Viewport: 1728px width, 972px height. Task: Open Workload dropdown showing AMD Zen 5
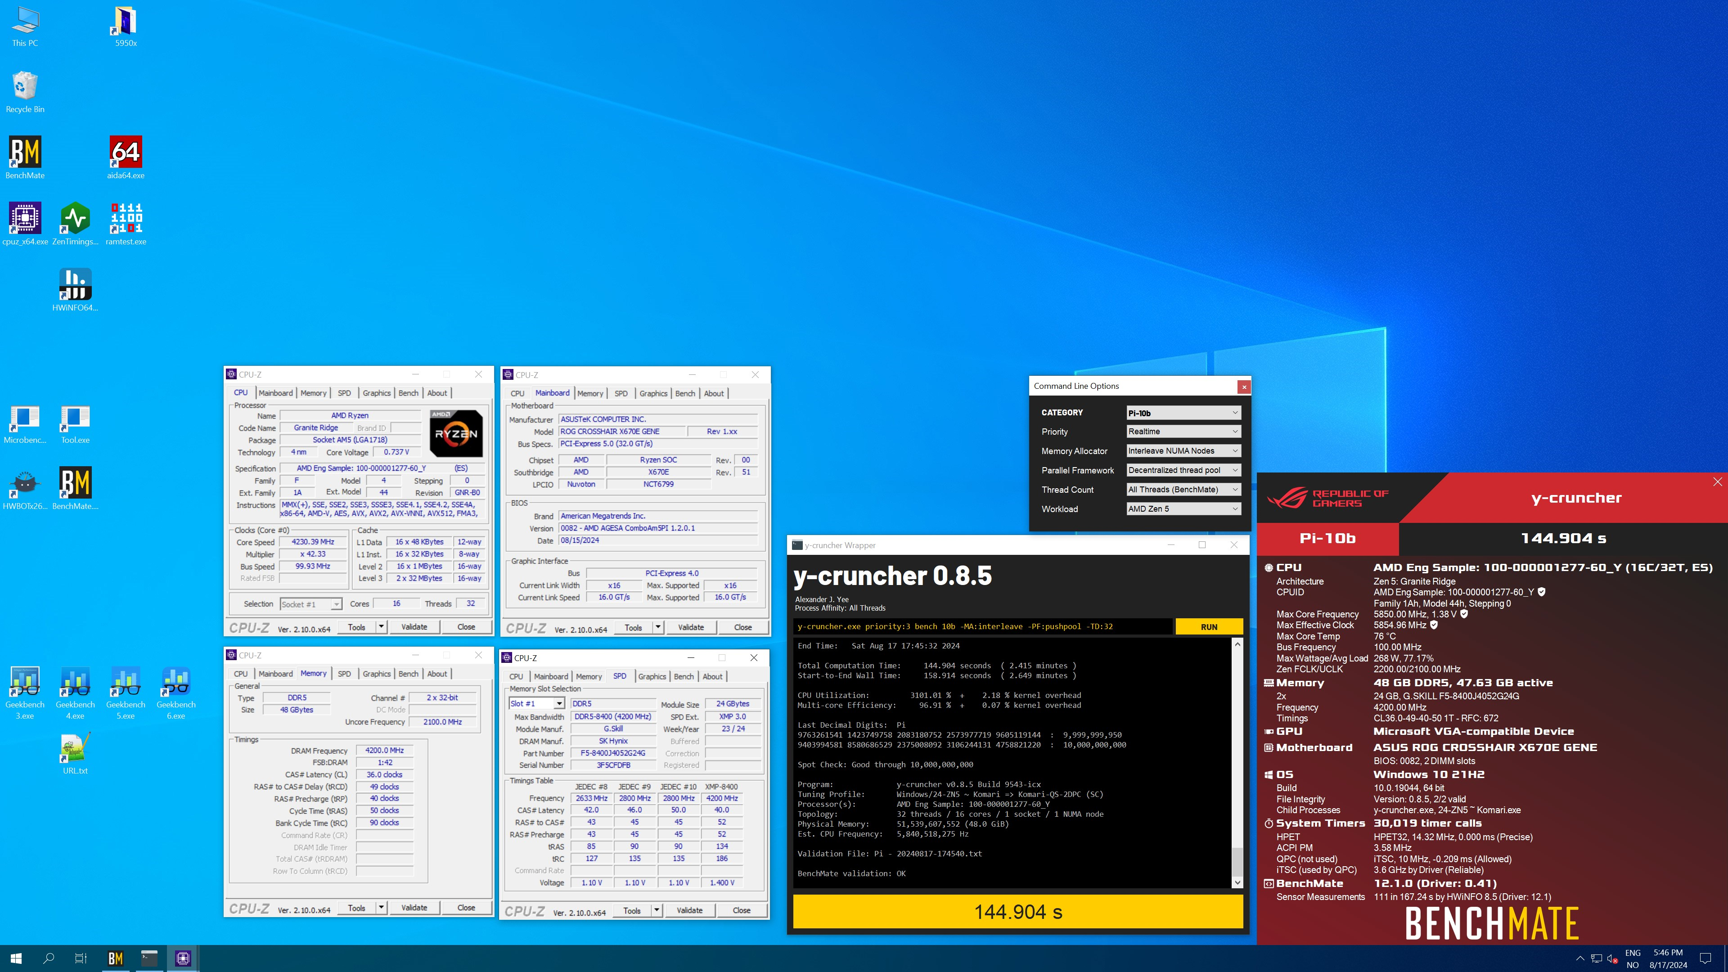[x=1183, y=508]
